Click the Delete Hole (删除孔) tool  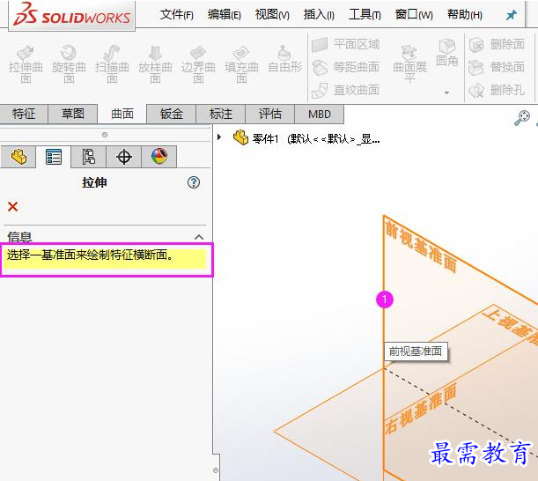tap(497, 90)
